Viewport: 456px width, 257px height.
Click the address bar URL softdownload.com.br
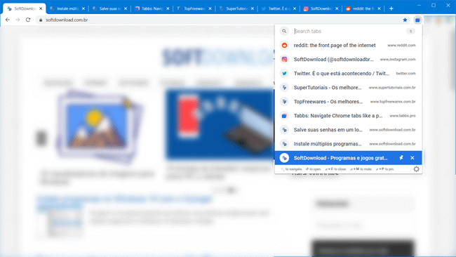(67, 20)
